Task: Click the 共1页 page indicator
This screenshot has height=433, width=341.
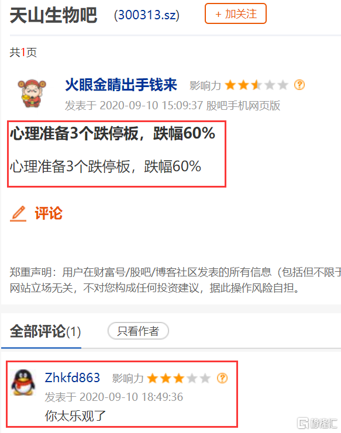Action: coord(23,52)
